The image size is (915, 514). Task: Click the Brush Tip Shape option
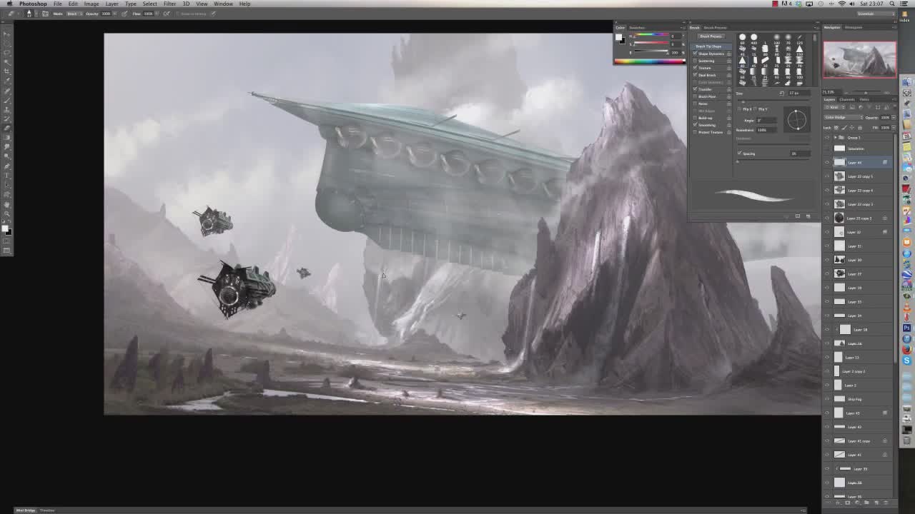point(709,46)
